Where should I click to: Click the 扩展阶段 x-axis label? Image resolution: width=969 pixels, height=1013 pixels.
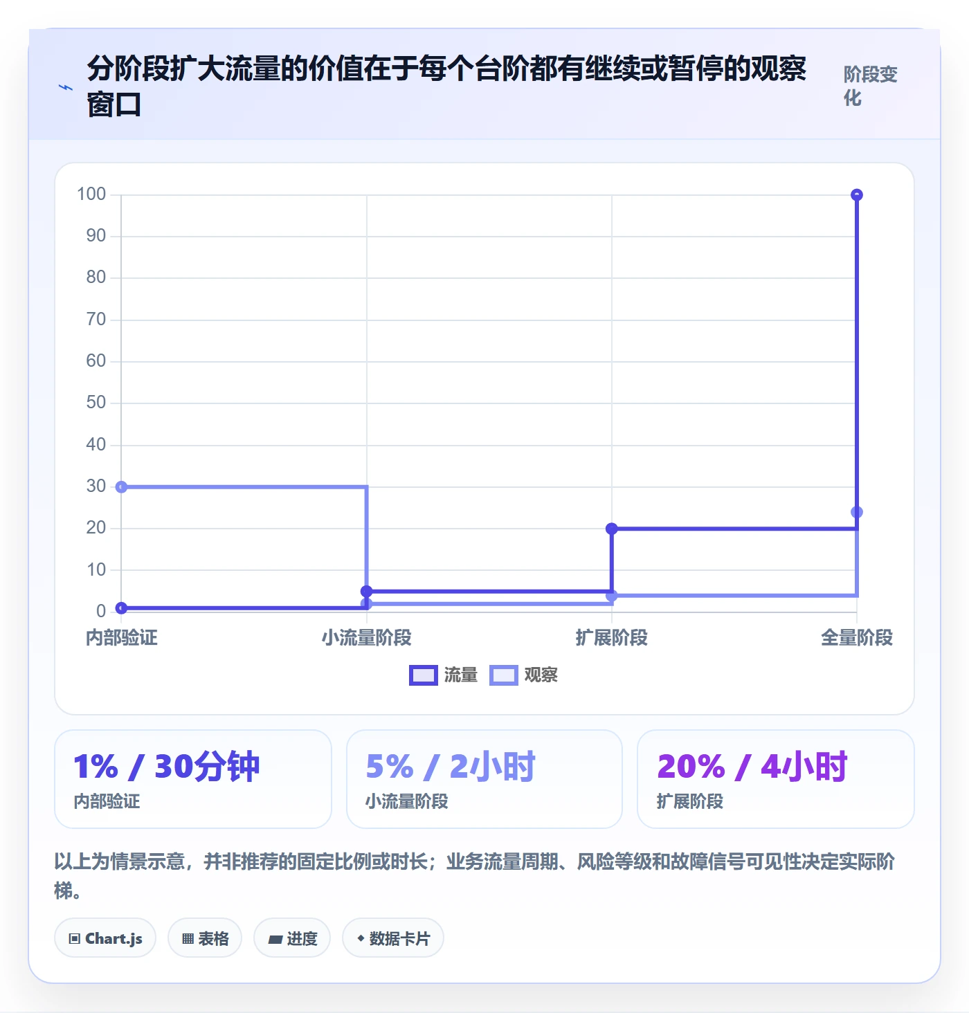[612, 638]
